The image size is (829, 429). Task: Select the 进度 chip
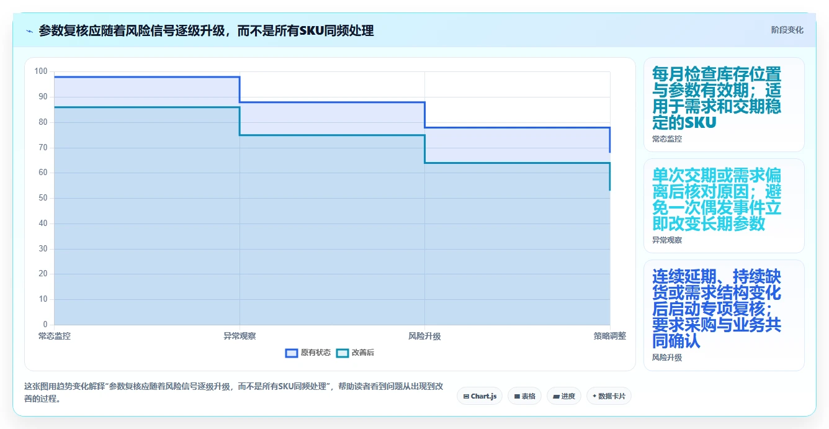tap(563, 396)
